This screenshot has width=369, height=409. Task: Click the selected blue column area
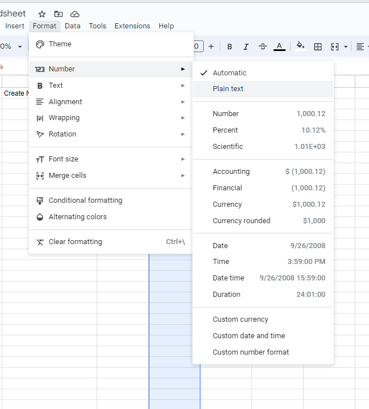[x=174, y=331]
